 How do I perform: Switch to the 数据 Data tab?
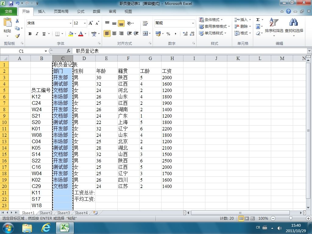(x=97, y=11)
